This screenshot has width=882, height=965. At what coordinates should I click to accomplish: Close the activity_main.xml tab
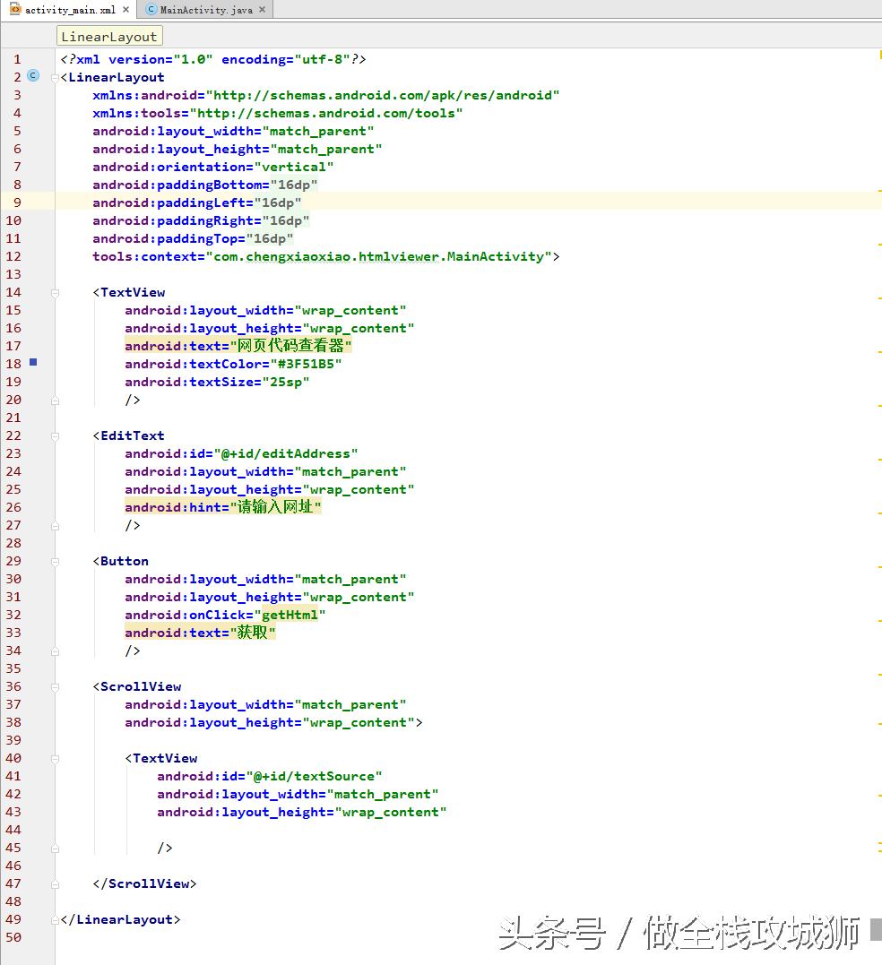point(125,10)
